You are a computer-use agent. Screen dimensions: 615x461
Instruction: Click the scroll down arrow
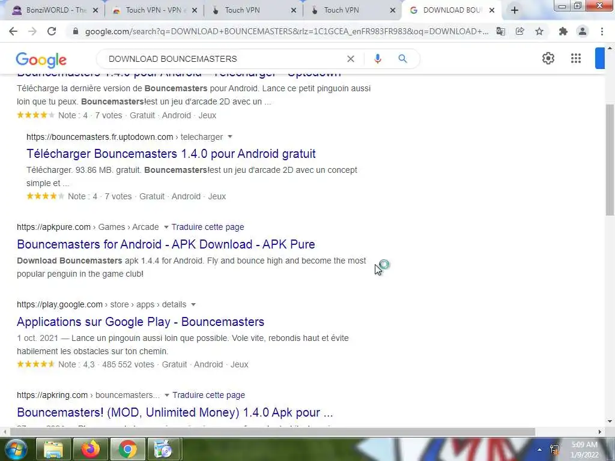(x=610, y=422)
